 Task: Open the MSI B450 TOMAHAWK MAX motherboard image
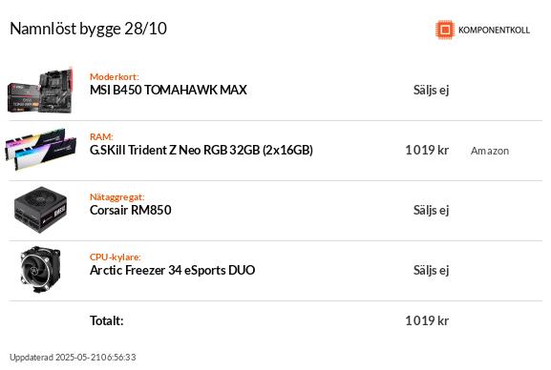coord(40,91)
